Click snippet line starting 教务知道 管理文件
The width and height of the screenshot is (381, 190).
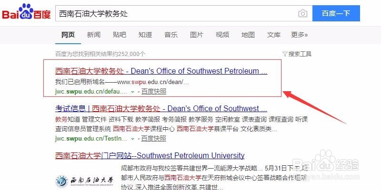(x=181, y=119)
